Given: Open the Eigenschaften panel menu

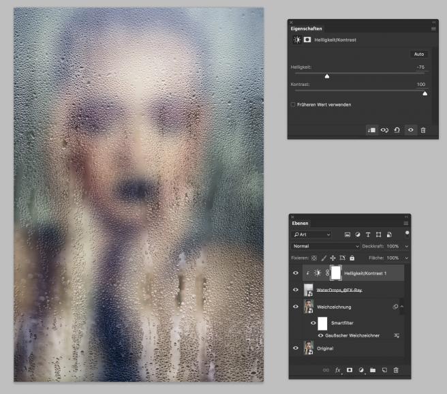Looking at the screenshot, I should (x=433, y=29).
